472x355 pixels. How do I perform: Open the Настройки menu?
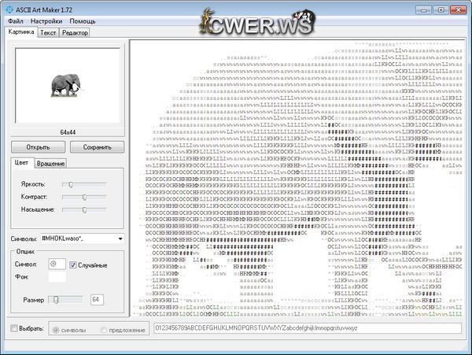click(46, 21)
